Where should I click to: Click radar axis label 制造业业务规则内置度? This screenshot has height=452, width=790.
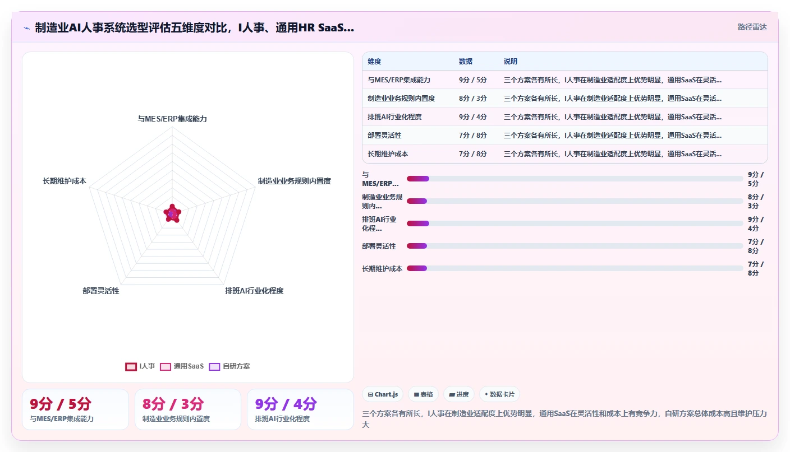click(294, 181)
